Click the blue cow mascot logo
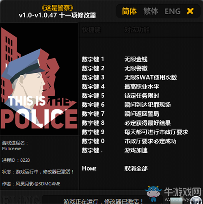 (x=153, y=193)
